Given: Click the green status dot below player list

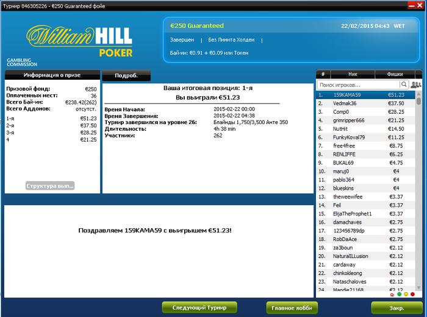Looking at the screenshot, I should (399, 294).
